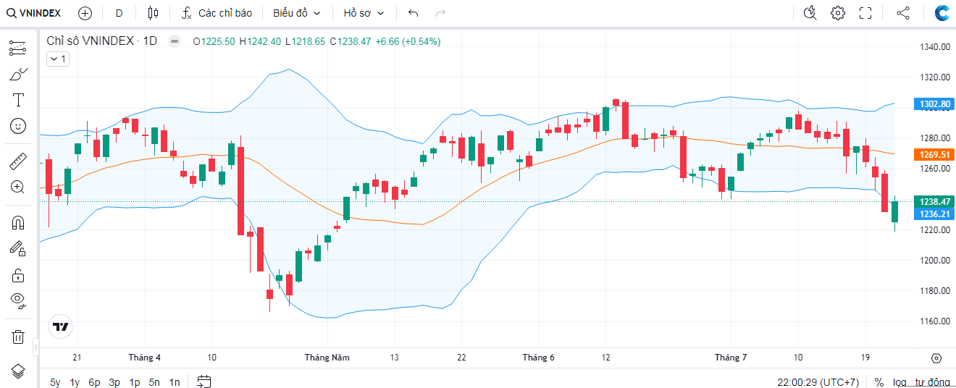Image resolution: width=956 pixels, height=388 pixels.
Task: Open quick search lightning magnifier icon
Action: pyautogui.click(x=810, y=13)
